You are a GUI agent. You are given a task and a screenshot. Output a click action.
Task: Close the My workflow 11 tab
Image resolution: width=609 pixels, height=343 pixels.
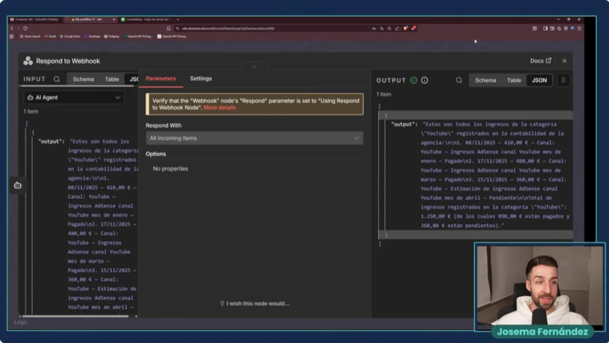(x=114, y=20)
